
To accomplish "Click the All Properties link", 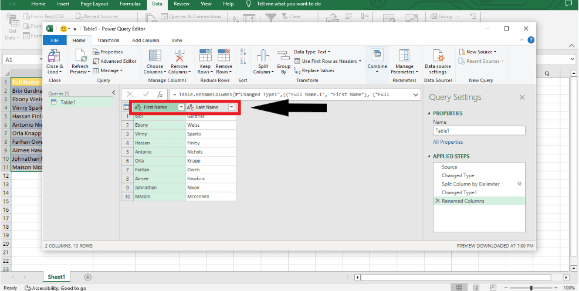I will [448, 142].
